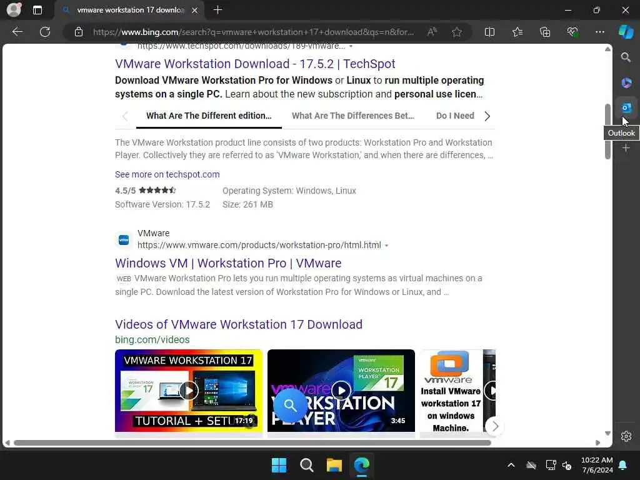This screenshot has height=480, width=640.
Task: Launch the Copilot sidebar
Action: point(626,32)
